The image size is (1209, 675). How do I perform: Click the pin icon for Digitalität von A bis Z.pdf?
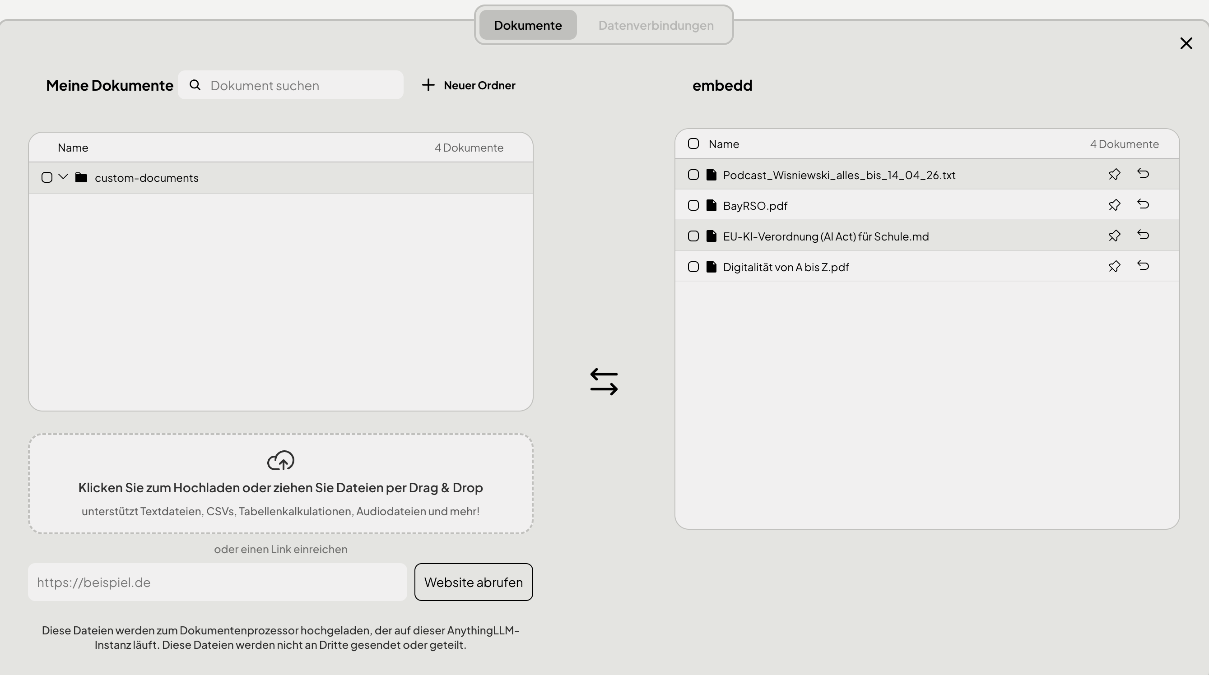(x=1114, y=266)
